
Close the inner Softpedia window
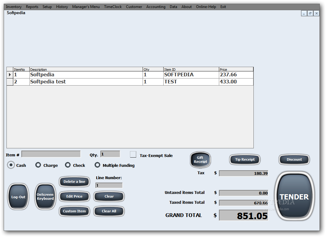click(x=316, y=14)
